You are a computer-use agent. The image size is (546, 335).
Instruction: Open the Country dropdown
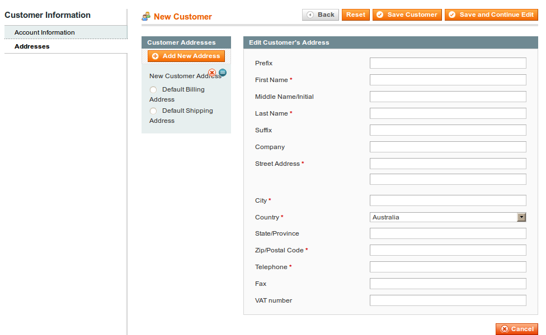coord(448,217)
